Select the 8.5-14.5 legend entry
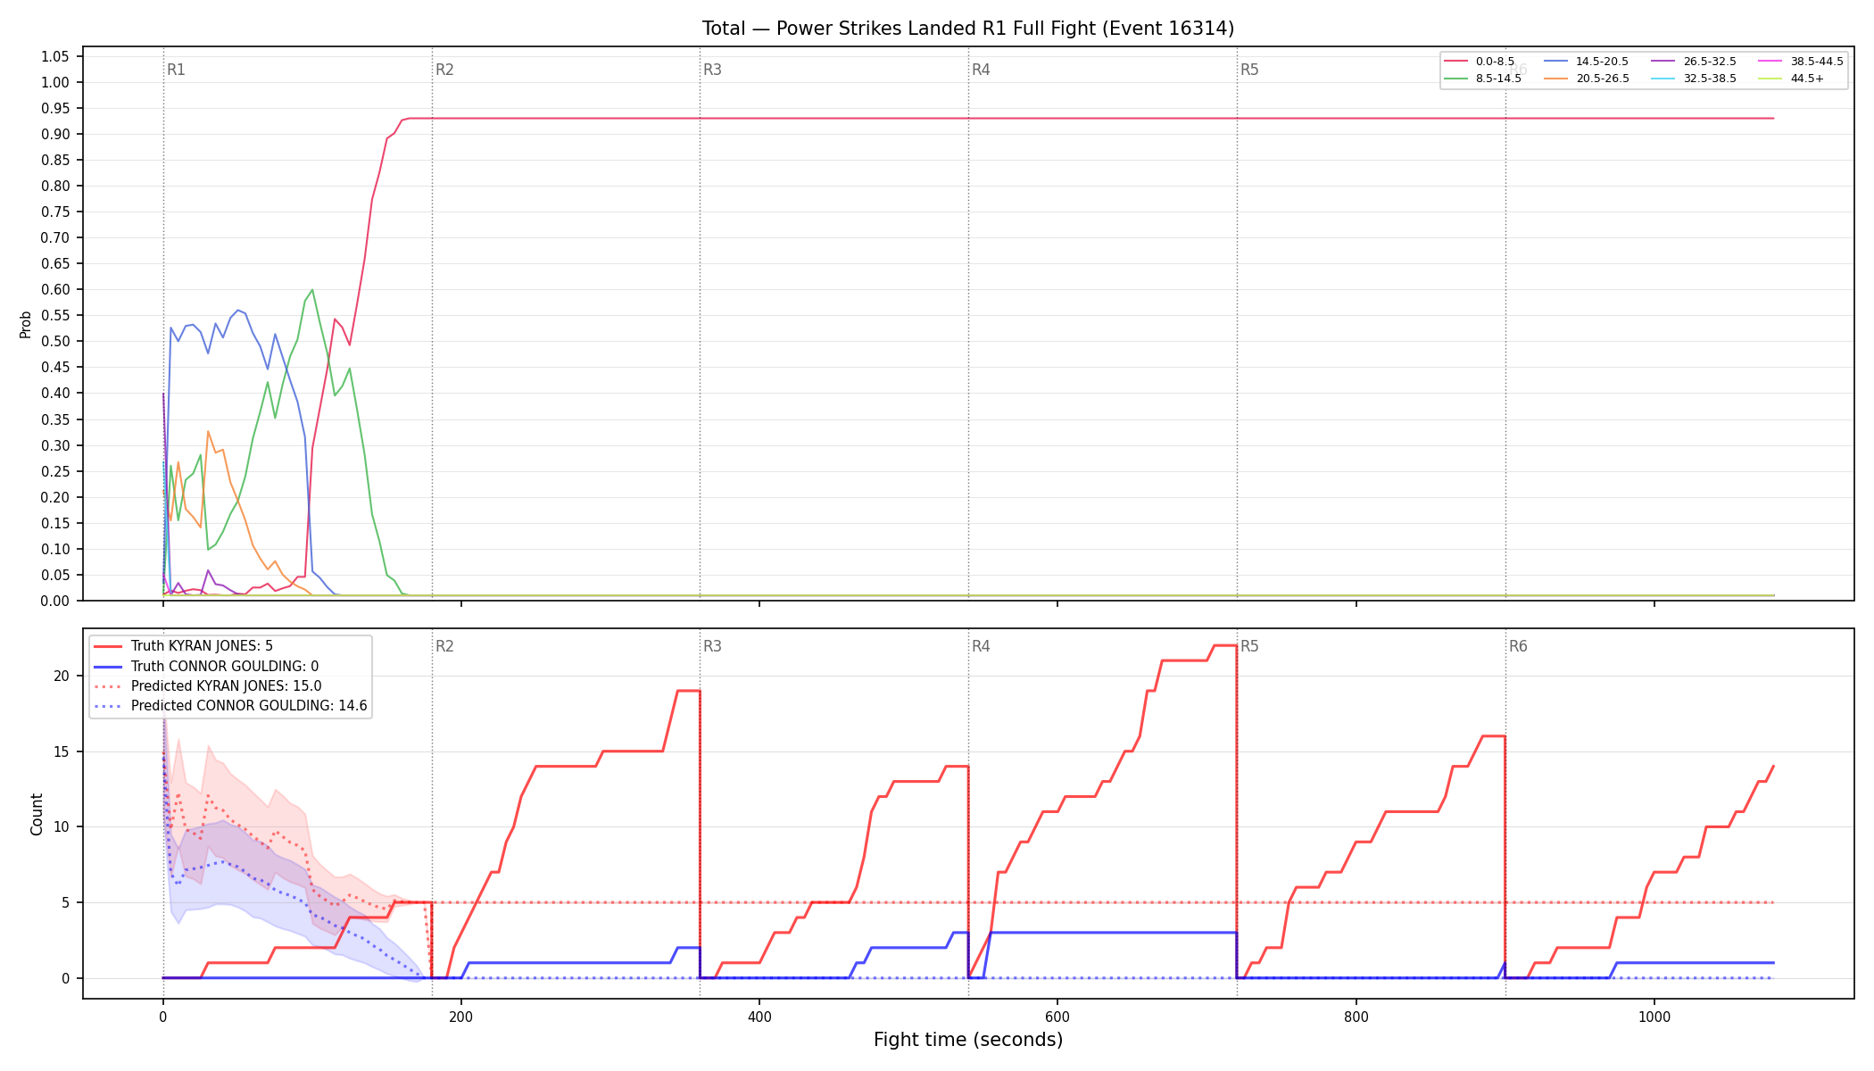1874x1071 pixels. pos(1483,79)
